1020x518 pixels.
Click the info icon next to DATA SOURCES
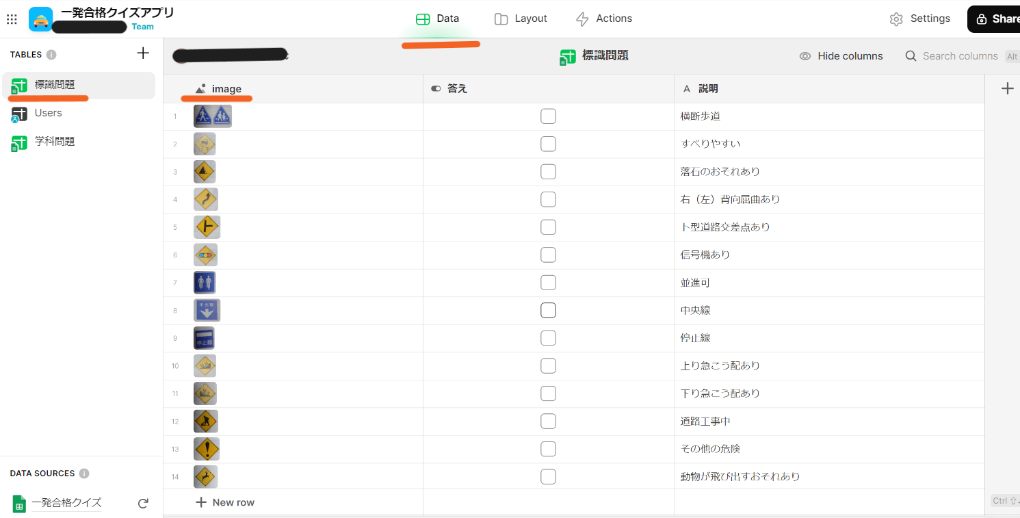(x=84, y=474)
